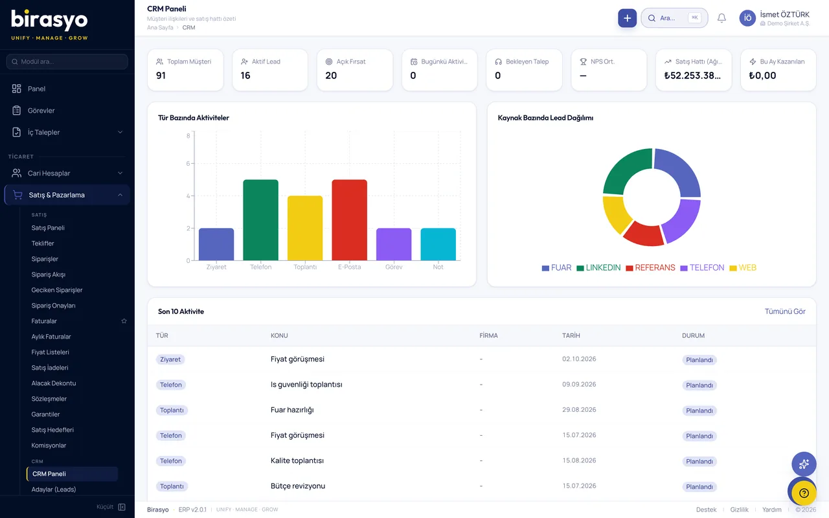Open Adaylar (Leads) in CRM section
The width and height of the screenshot is (829, 518).
tap(54, 490)
